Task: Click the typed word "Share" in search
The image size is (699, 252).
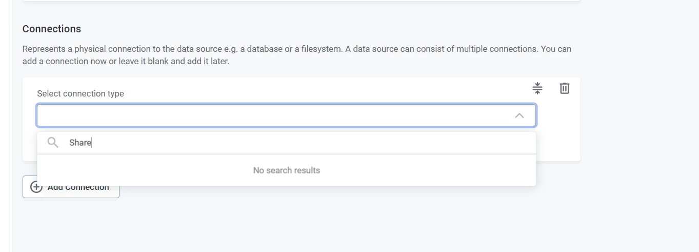Action: click(x=80, y=143)
